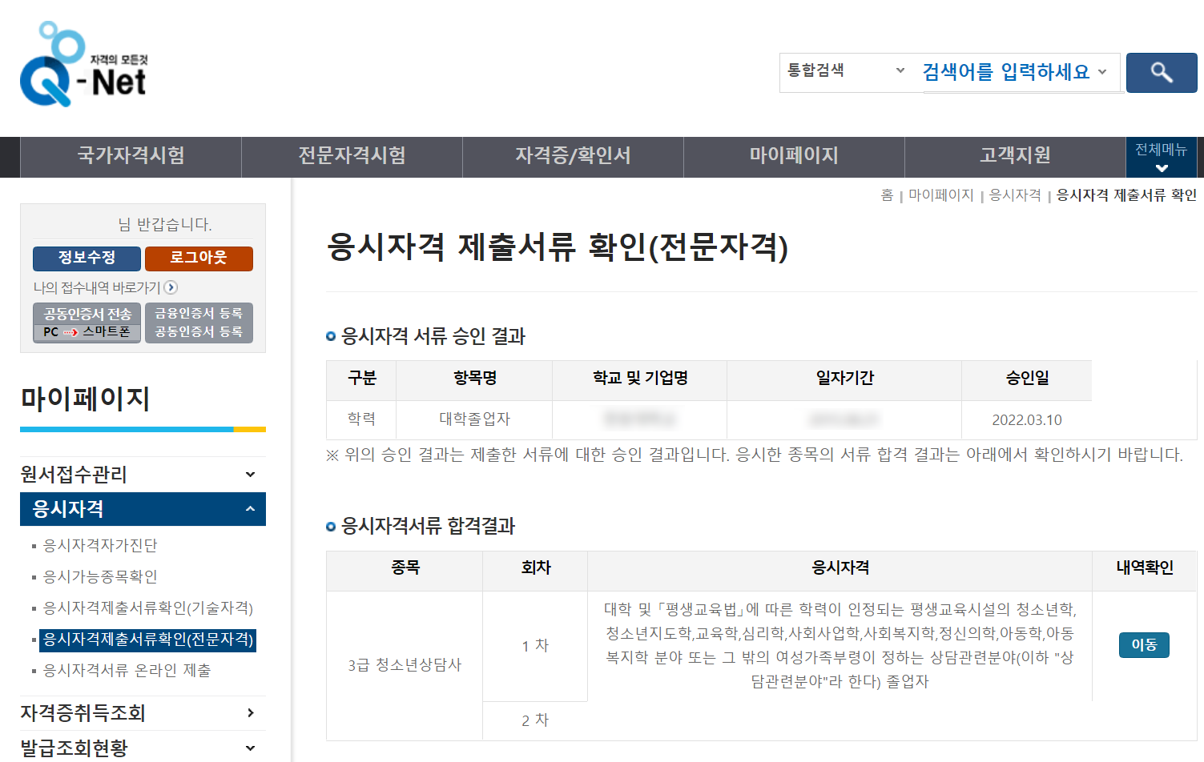1204x762 pixels.
Task: Open the 전문자격시험 menu
Action: 352,156
